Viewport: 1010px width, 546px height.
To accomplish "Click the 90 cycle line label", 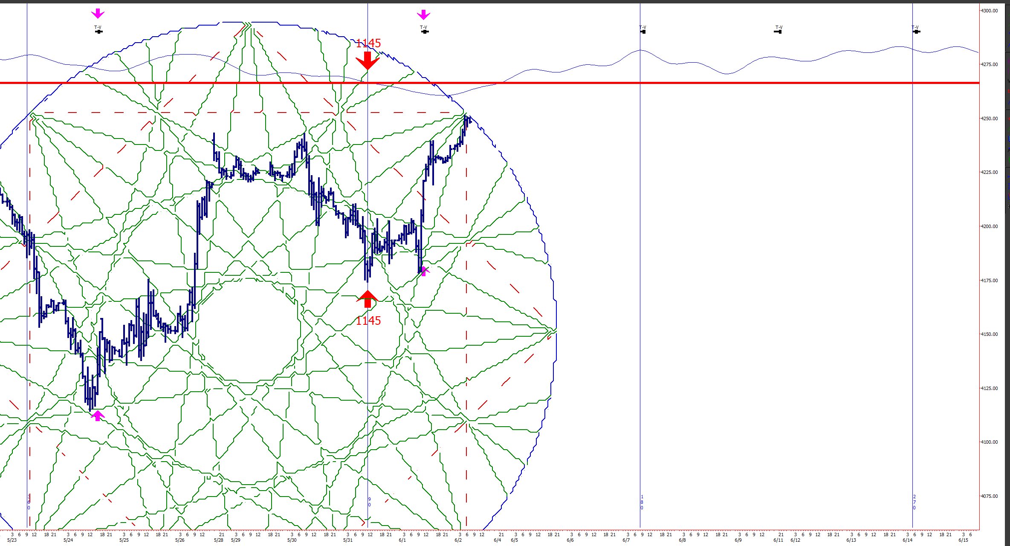I will point(370,502).
